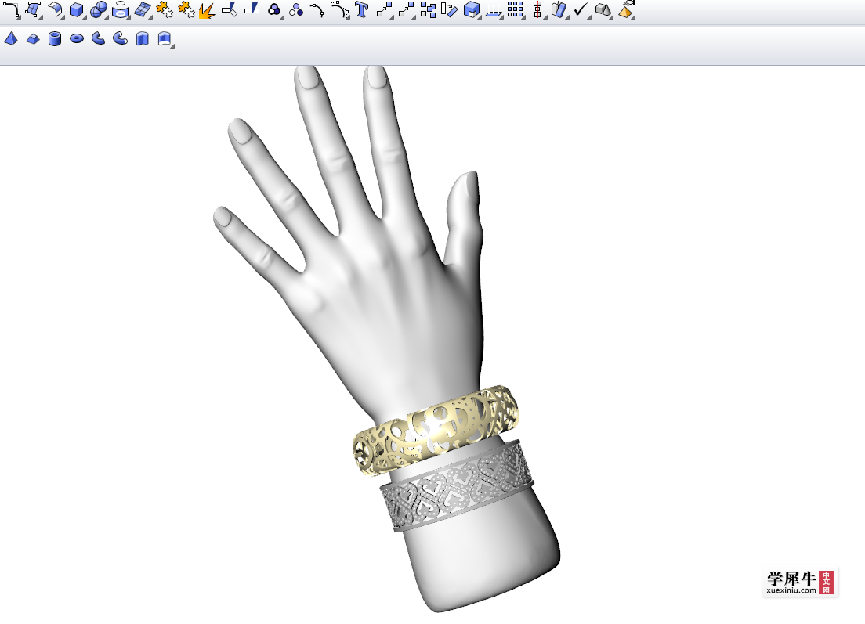Choose the Trim tool
The height and width of the screenshot is (624, 865).
coord(230,9)
